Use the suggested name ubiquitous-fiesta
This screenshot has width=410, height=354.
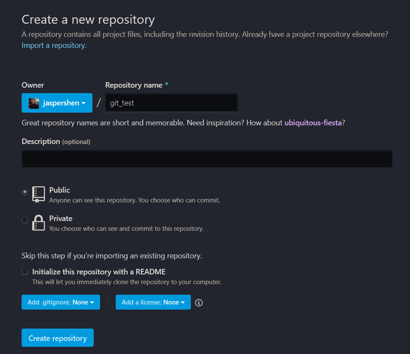point(313,123)
